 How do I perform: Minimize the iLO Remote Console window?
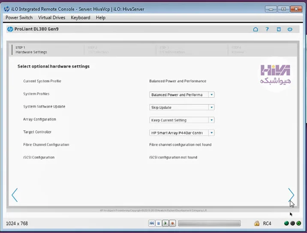coord(271,9)
